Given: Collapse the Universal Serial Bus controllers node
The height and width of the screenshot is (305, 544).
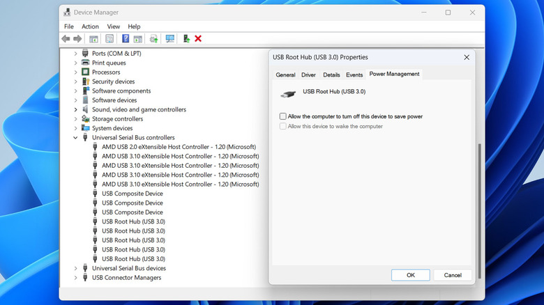Looking at the screenshot, I should pos(76,138).
